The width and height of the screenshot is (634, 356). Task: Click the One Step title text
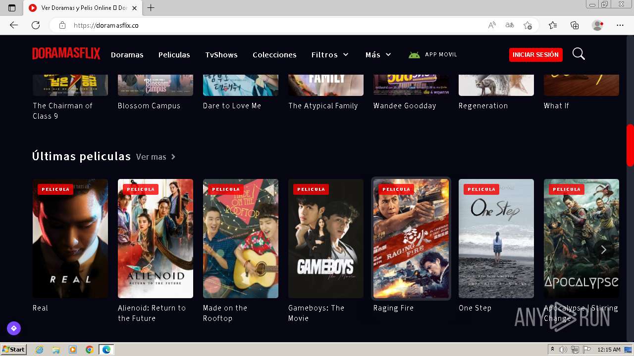pos(475,308)
